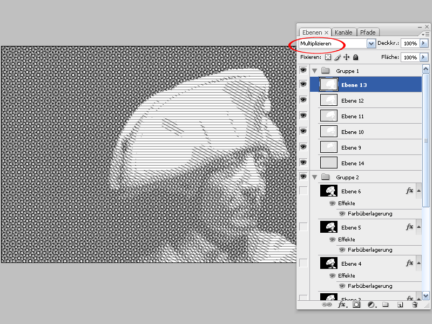The image size is (432, 324).
Task: Collapse effects arrow on Ebene 5
Action: pos(419,227)
